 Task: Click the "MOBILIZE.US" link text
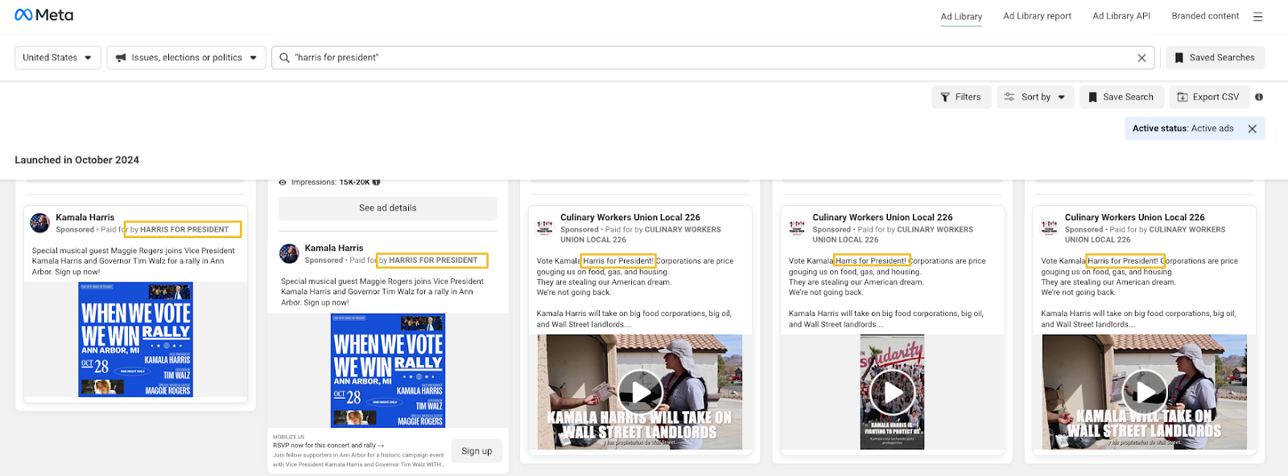click(x=288, y=437)
